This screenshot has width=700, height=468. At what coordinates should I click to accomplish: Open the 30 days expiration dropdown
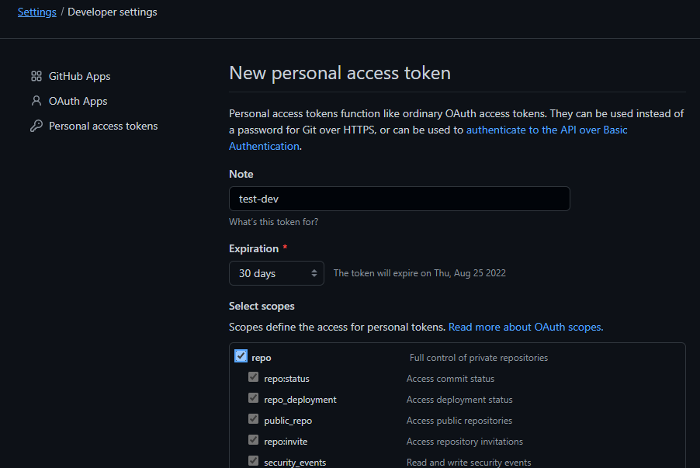tap(276, 273)
